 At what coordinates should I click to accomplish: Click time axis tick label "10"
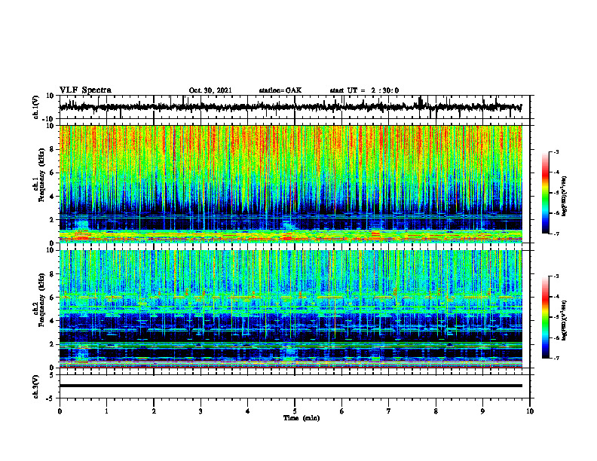[x=530, y=411]
